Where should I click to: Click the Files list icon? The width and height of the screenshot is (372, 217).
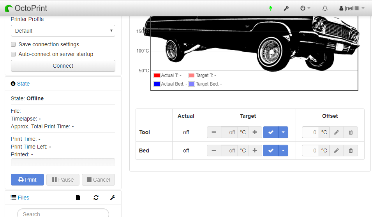click(x=13, y=197)
